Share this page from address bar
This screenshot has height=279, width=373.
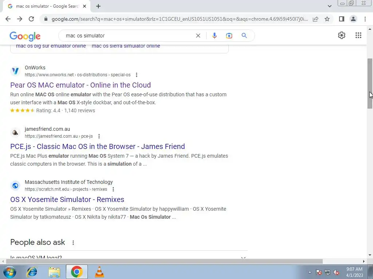pos(315,19)
